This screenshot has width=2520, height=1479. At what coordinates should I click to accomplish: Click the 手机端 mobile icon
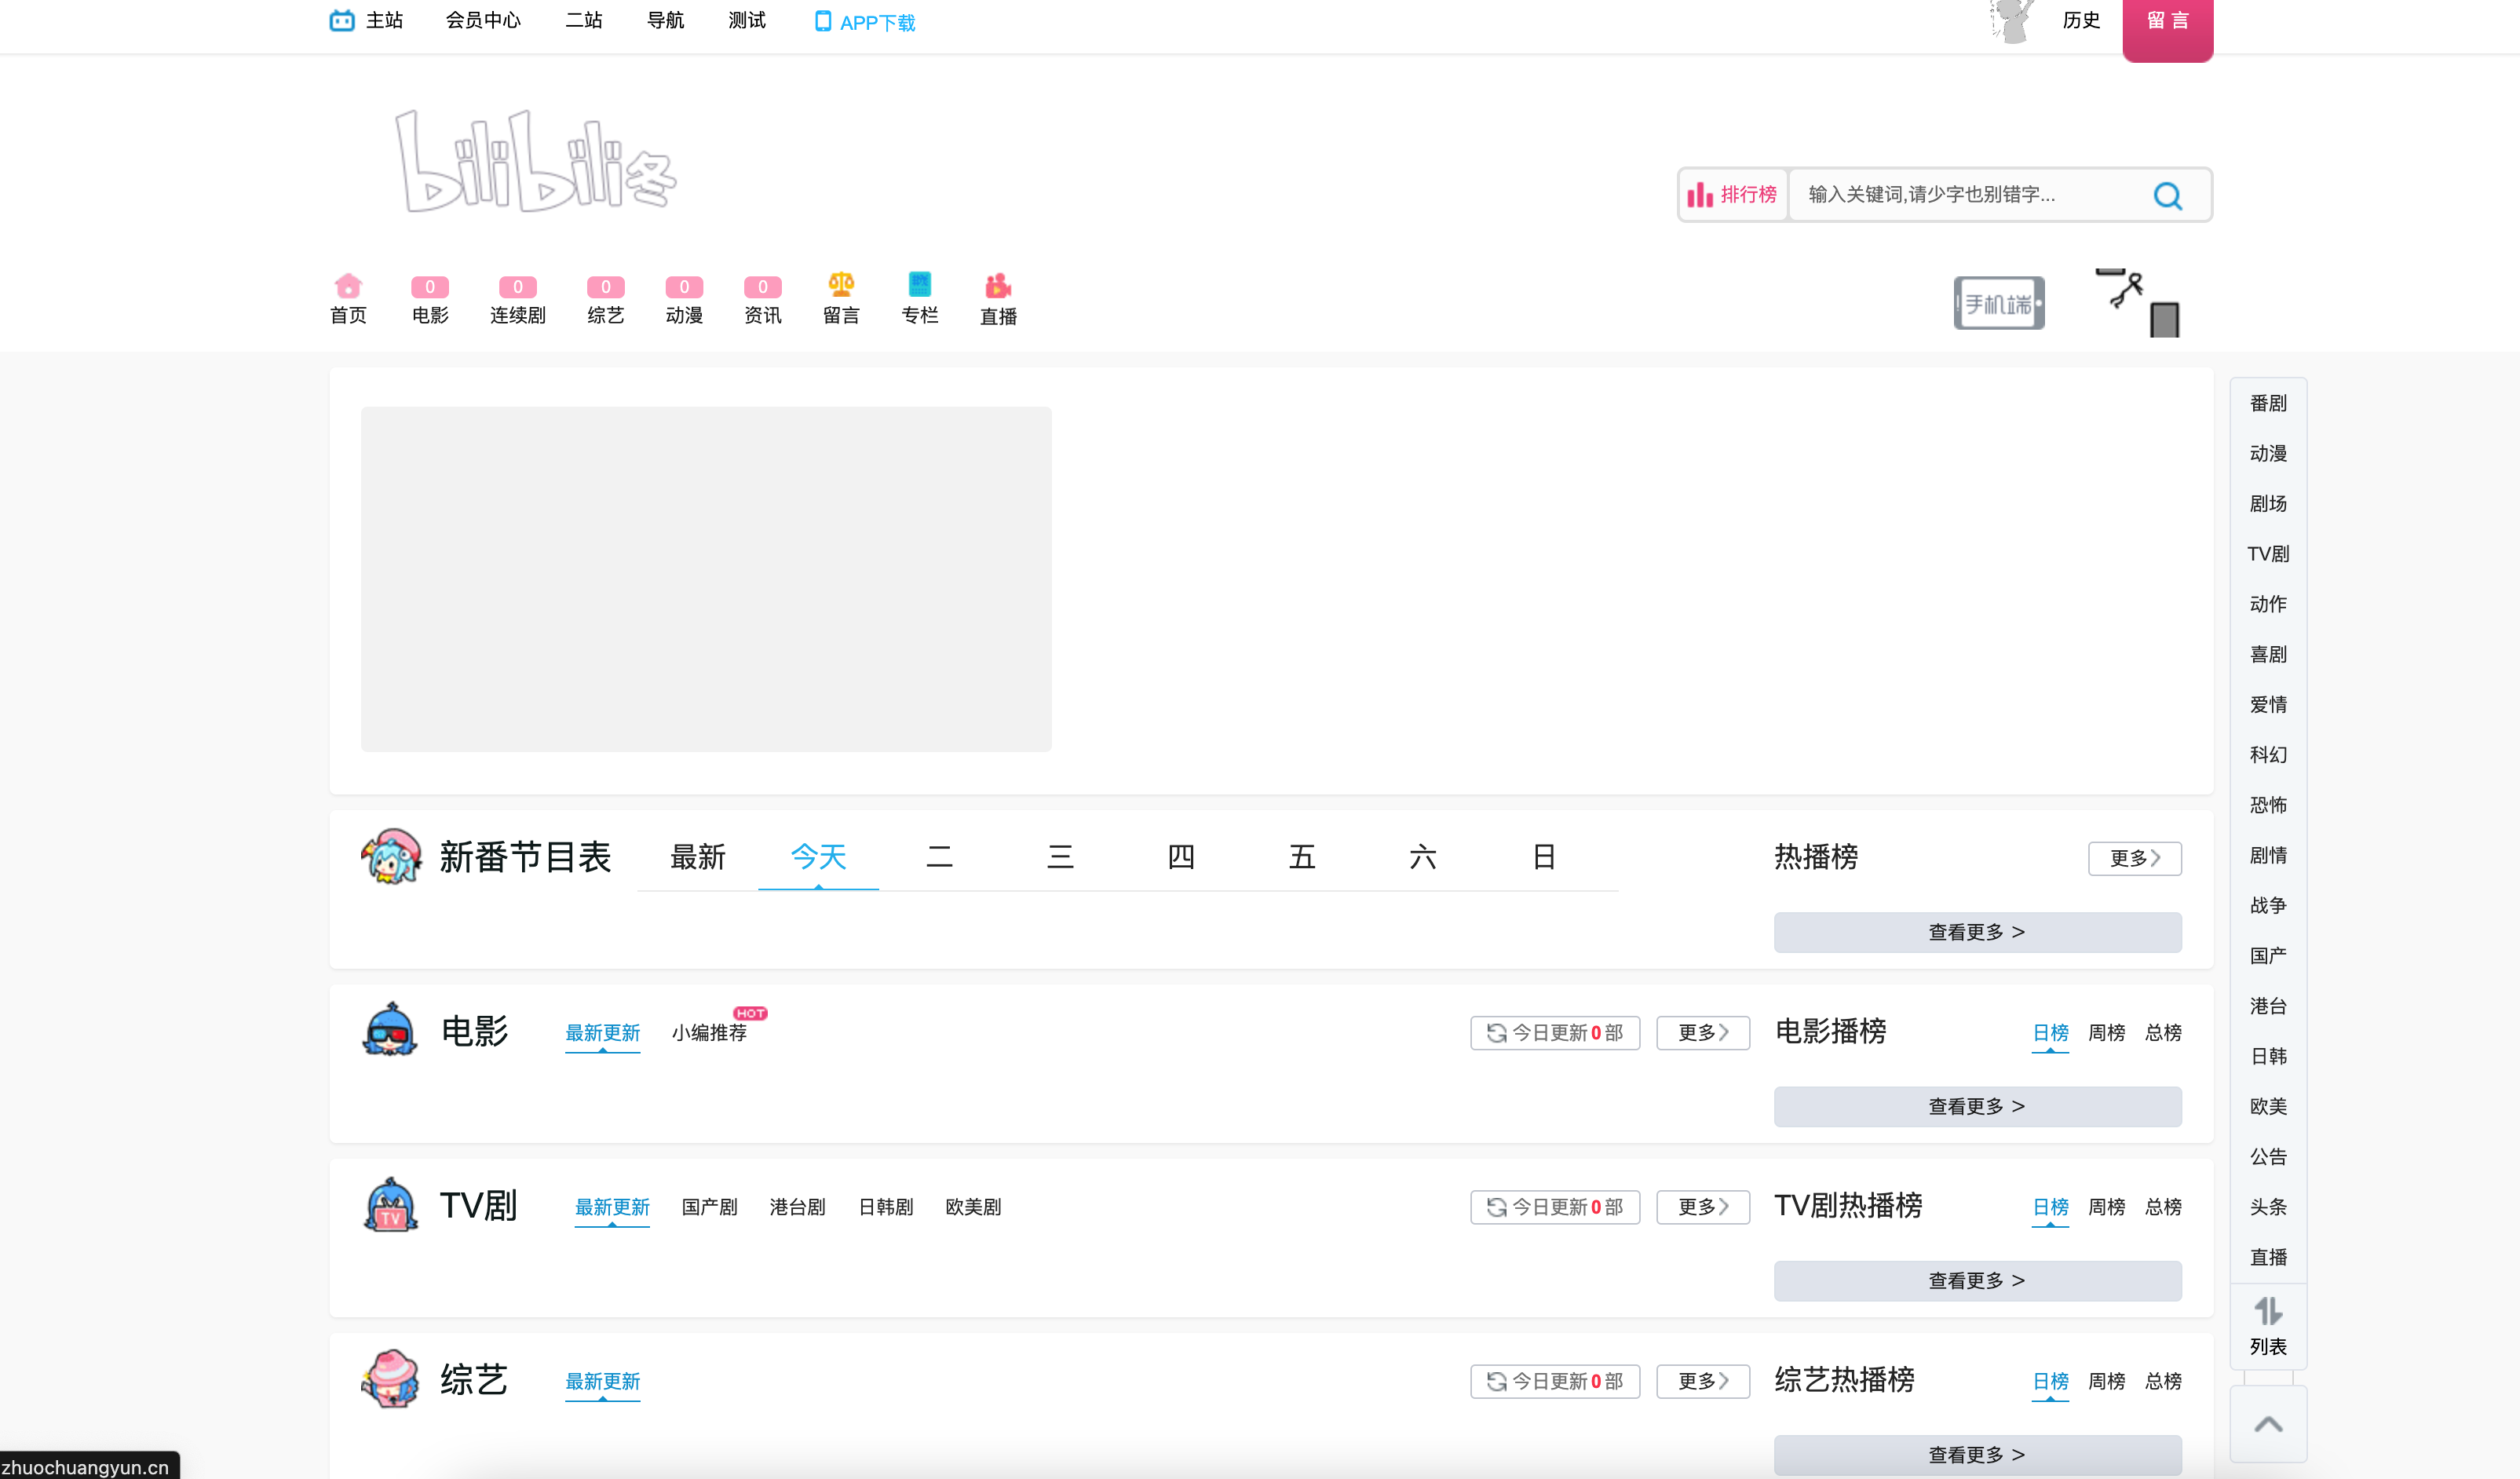pos(1999,303)
